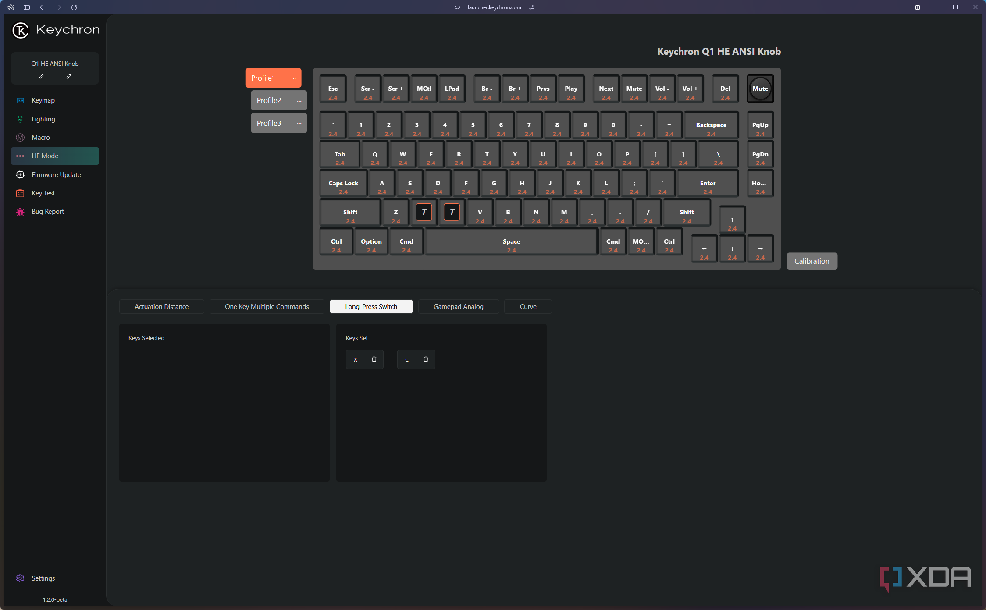986x610 pixels.
Task: Select the Enter key on the keyboard
Action: tap(708, 184)
